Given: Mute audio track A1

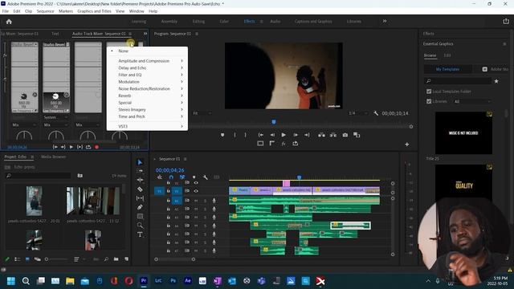Looking at the screenshot, I should pos(196,201).
